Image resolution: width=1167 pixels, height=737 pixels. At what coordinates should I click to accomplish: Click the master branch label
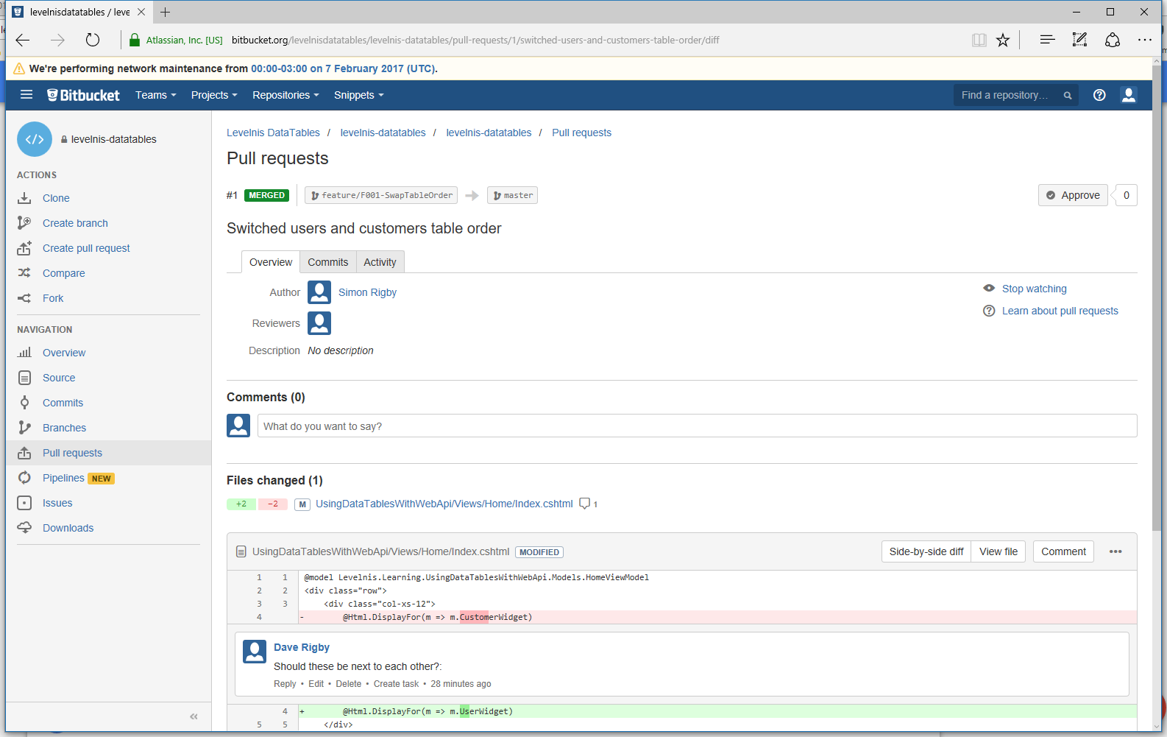[512, 195]
